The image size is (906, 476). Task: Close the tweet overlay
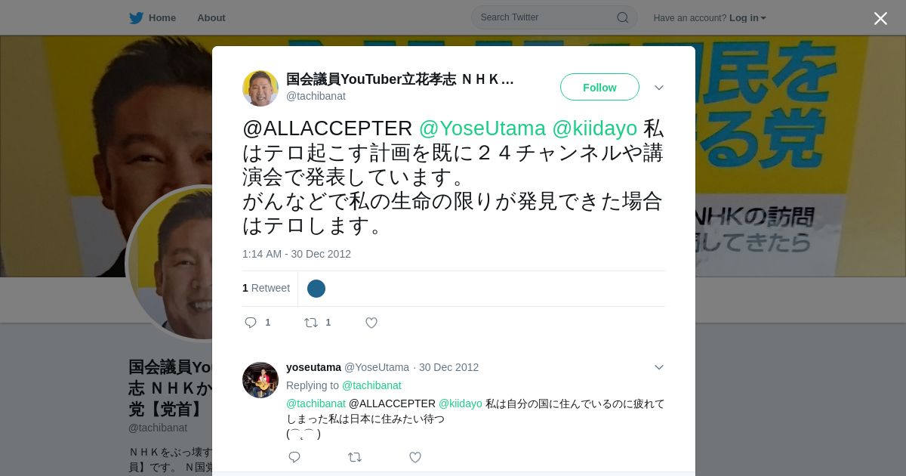pyautogui.click(x=880, y=18)
